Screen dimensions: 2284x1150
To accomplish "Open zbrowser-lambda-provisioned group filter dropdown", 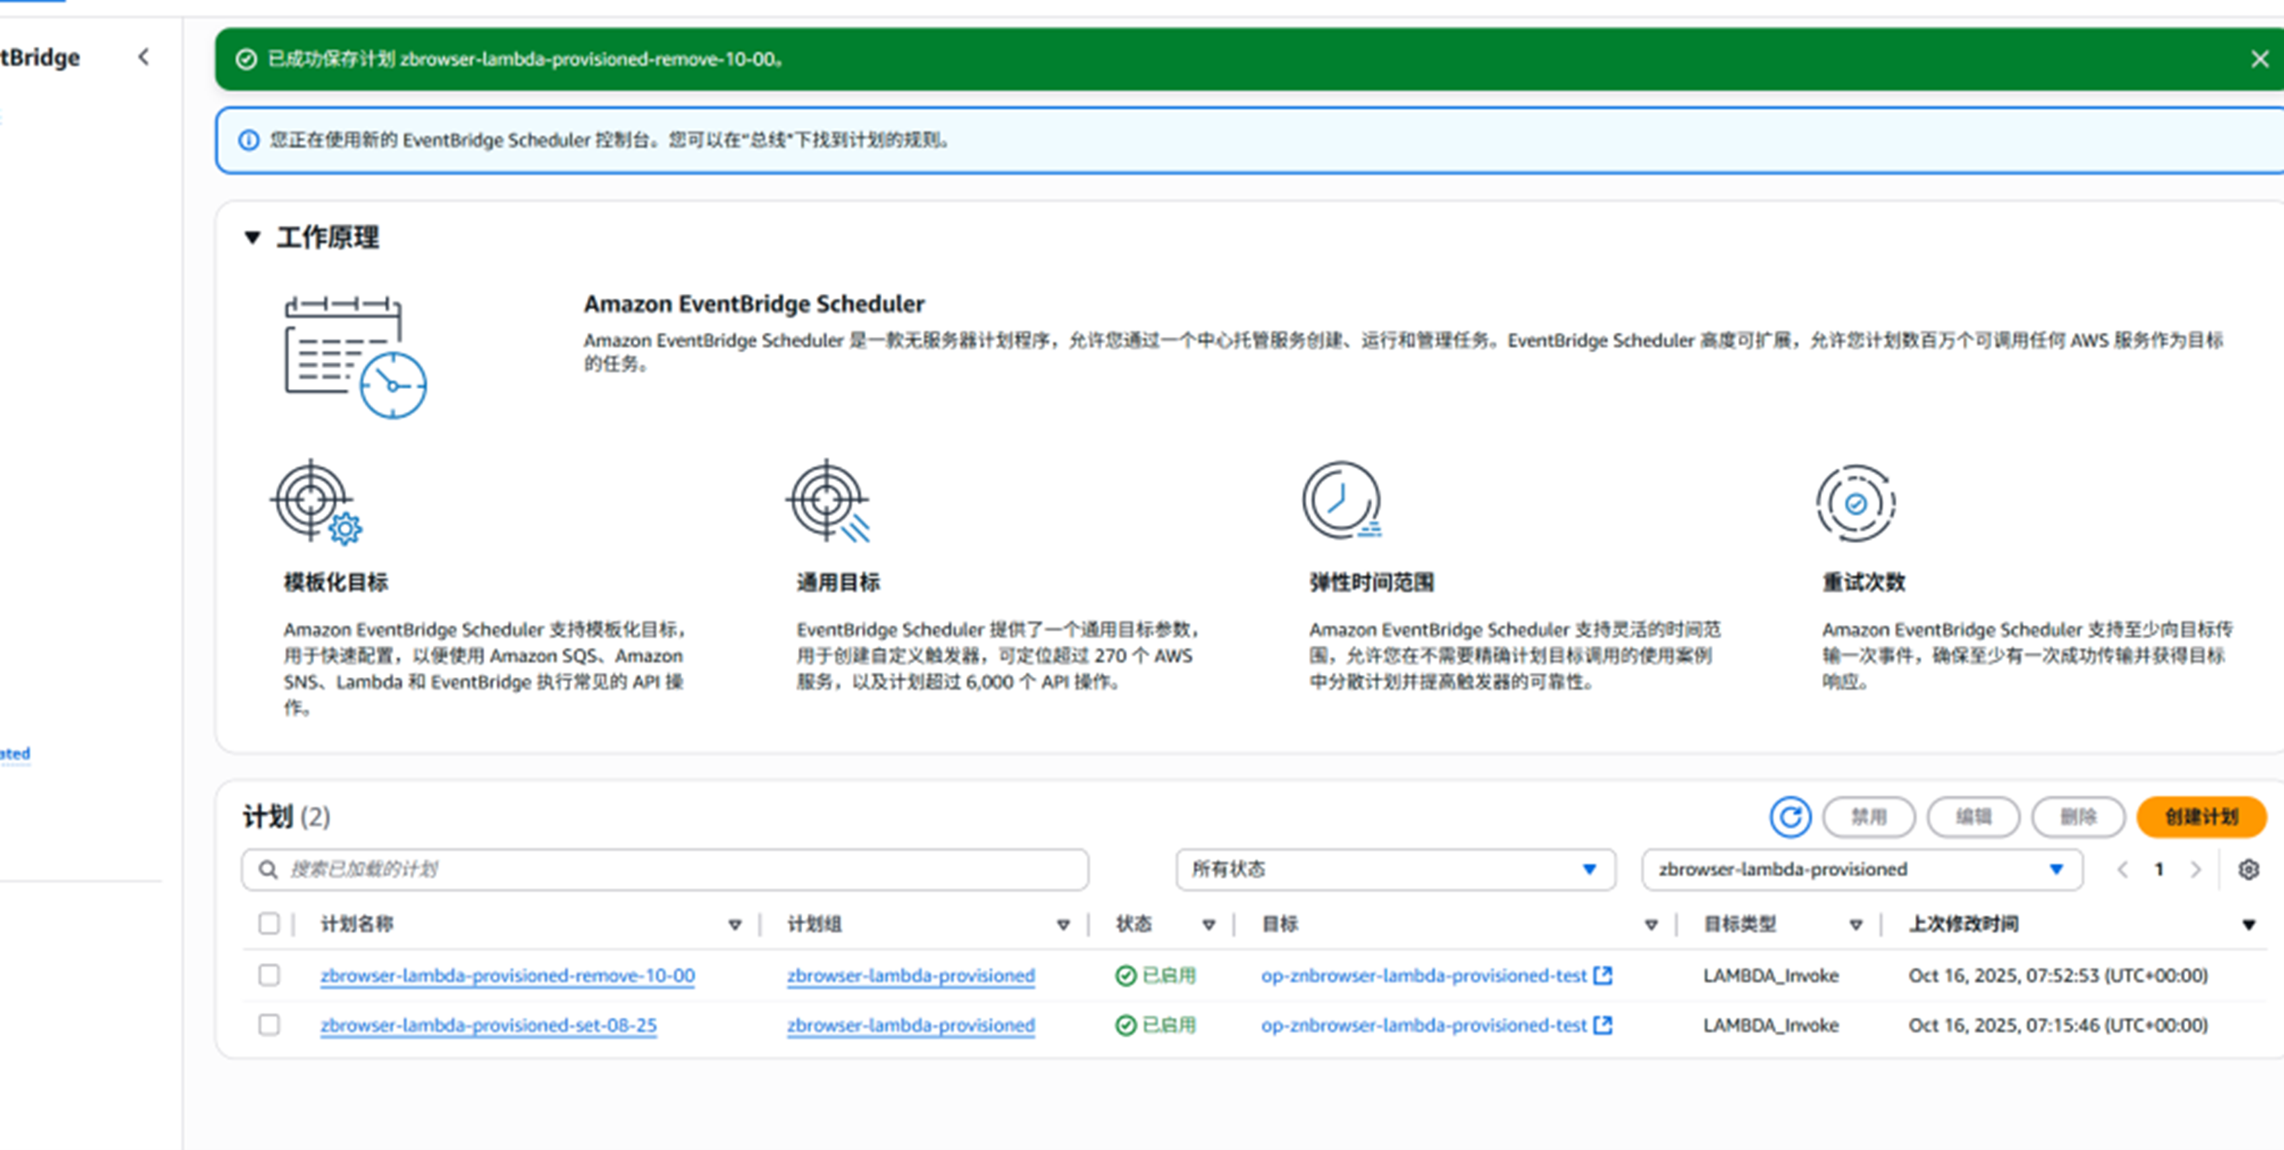I will (x=1861, y=869).
